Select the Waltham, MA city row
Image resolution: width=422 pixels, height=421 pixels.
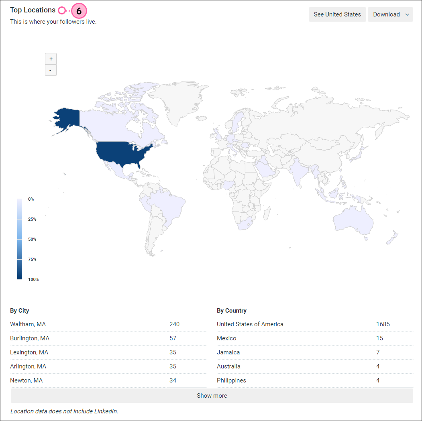tap(108, 324)
